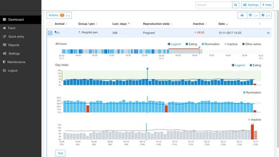The height and width of the screenshot is (157, 279).
Task: Toggle Rumination in the 48 hours legend
Action: (211, 44)
